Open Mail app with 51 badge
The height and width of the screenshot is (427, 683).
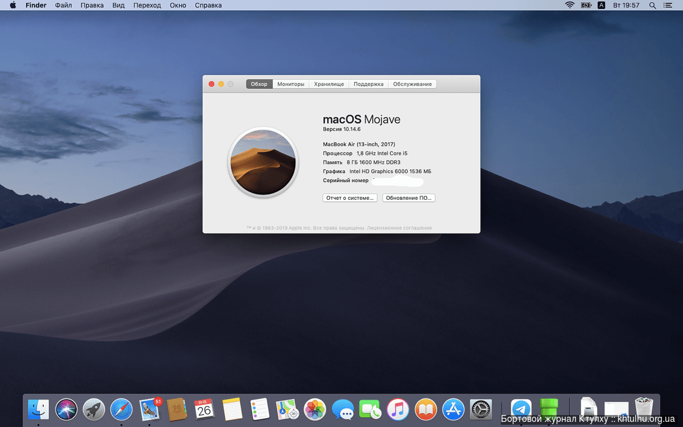149,409
